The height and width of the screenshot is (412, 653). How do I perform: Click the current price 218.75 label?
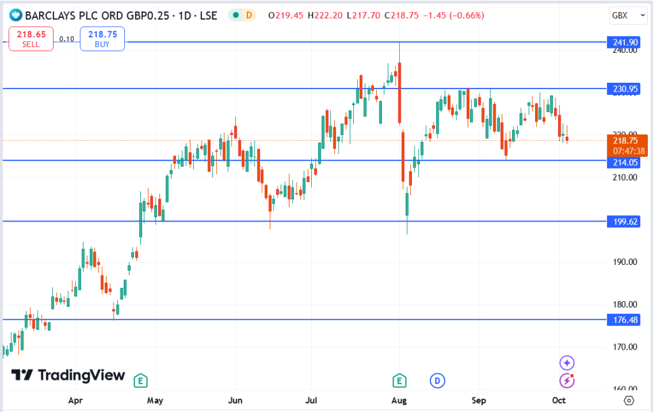click(x=627, y=146)
